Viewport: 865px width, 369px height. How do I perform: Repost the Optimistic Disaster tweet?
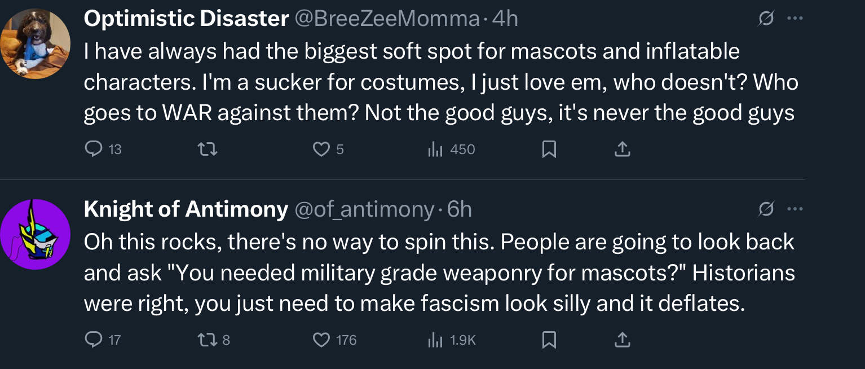(209, 149)
